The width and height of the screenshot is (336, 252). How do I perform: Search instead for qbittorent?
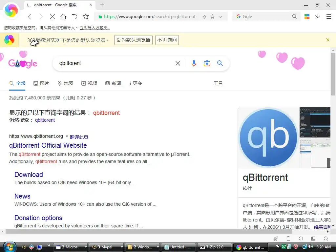[45, 120]
